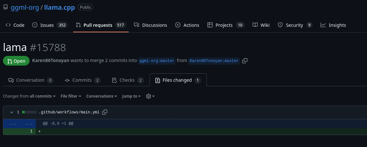Open the ggml-org:master base branch link
Viewport: 367px width, 147px height.
(x=157, y=61)
